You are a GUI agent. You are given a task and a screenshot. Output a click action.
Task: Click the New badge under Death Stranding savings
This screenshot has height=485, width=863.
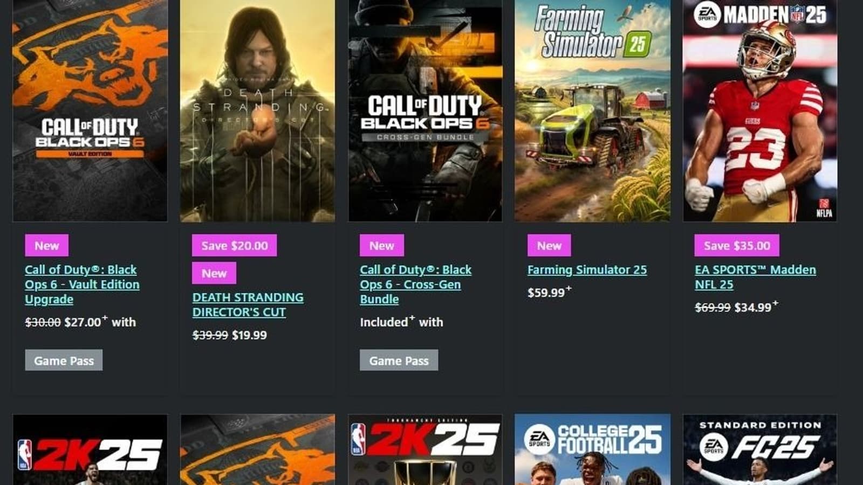click(x=214, y=273)
